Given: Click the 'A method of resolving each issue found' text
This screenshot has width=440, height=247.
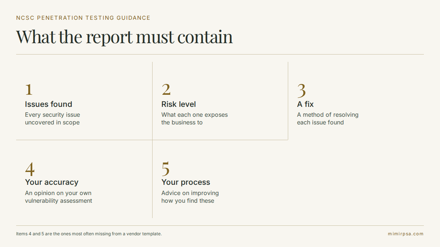Looking at the screenshot, I should click(x=328, y=119).
